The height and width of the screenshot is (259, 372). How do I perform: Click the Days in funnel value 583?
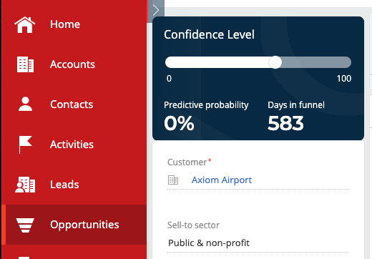point(285,123)
